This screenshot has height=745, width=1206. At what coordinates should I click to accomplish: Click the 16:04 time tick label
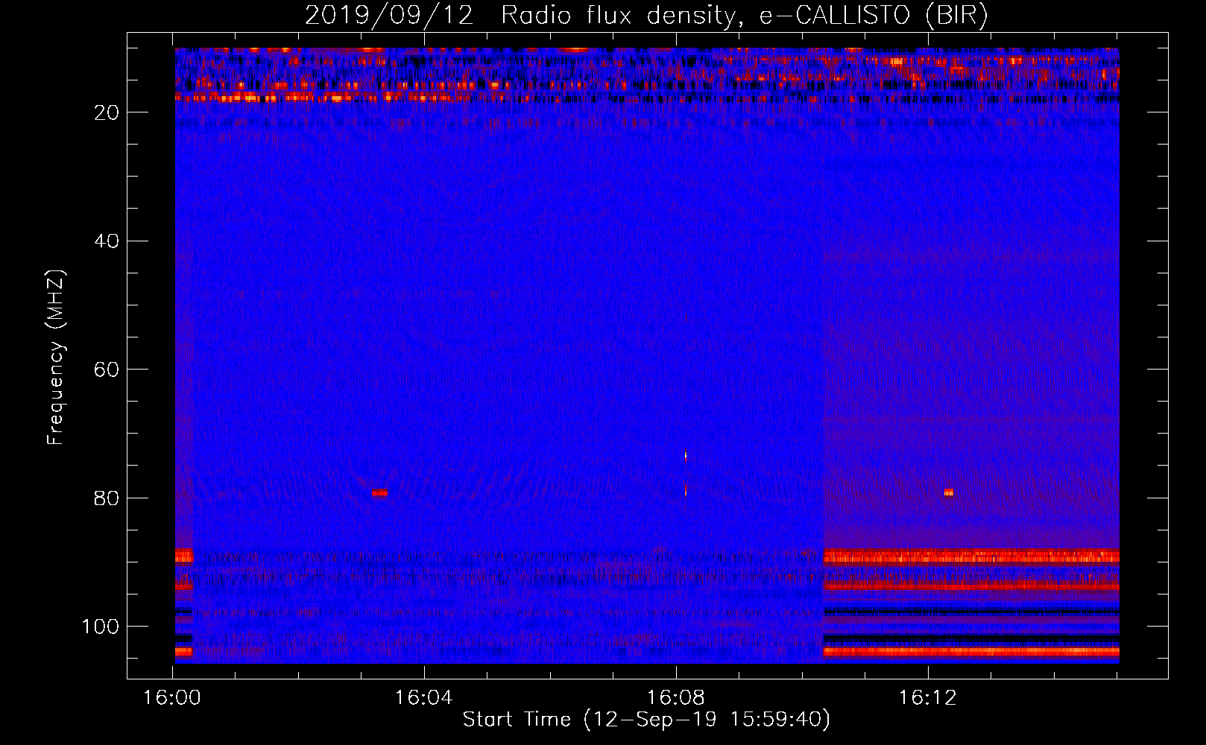click(x=424, y=698)
